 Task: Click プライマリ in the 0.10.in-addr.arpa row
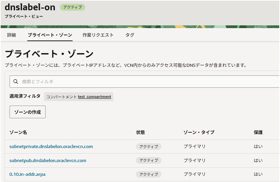[194, 174]
